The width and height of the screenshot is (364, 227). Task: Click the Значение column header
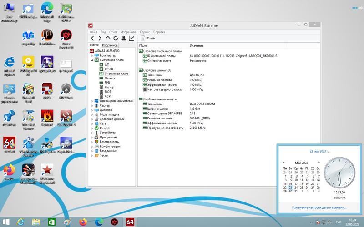point(197,46)
